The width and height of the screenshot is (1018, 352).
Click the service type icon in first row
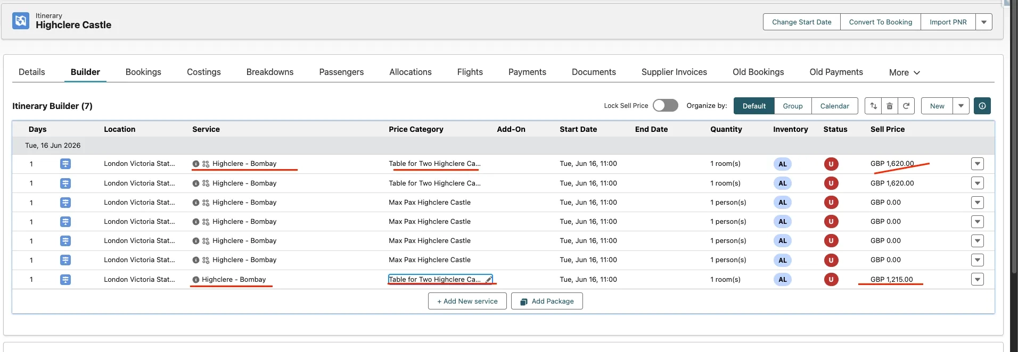65,164
